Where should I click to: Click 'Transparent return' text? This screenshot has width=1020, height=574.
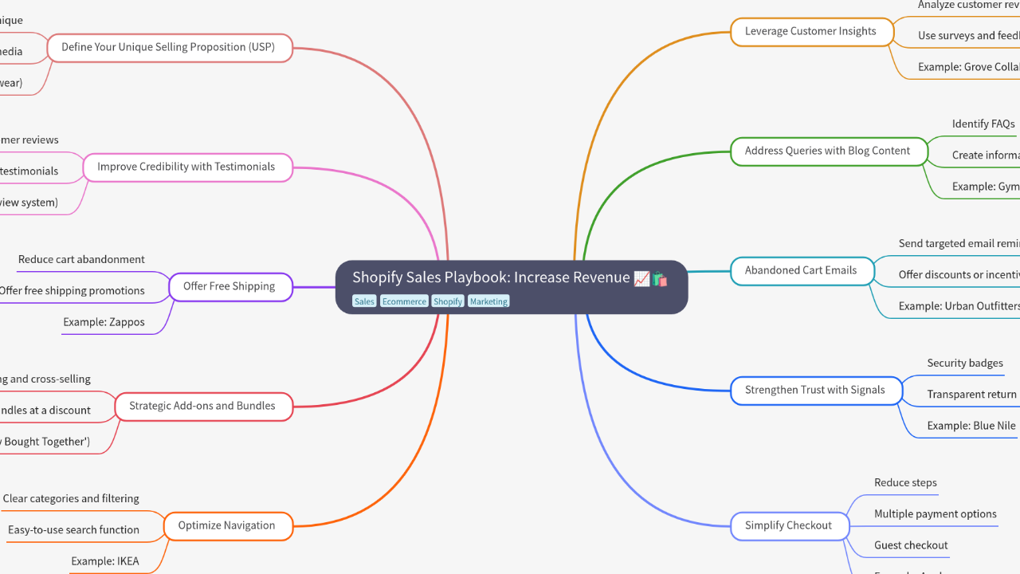coord(973,394)
